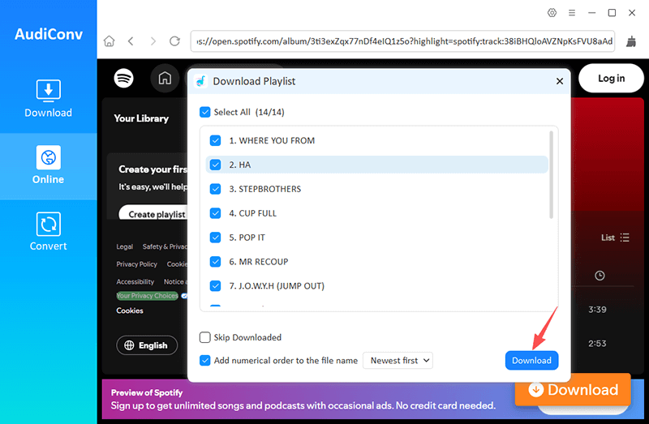The height and width of the screenshot is (424, 649).
Task: Open the hamburger menu in title bar
Action: click(x=572, y=13)
